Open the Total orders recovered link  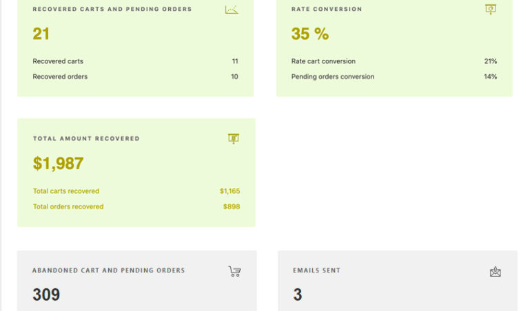coord(68,206)
